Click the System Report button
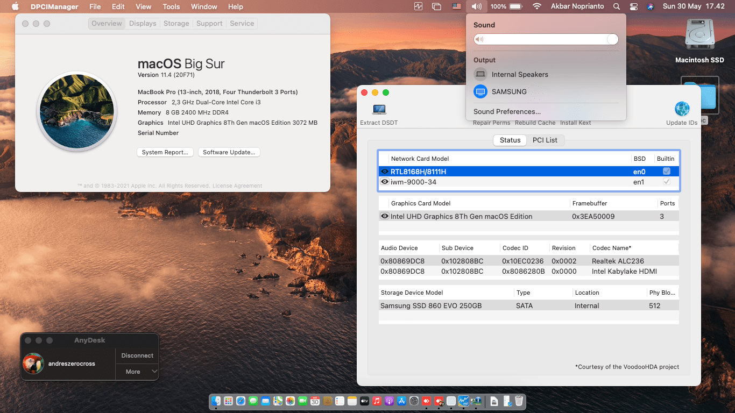 pyautogui.click(x=165, y=152)
